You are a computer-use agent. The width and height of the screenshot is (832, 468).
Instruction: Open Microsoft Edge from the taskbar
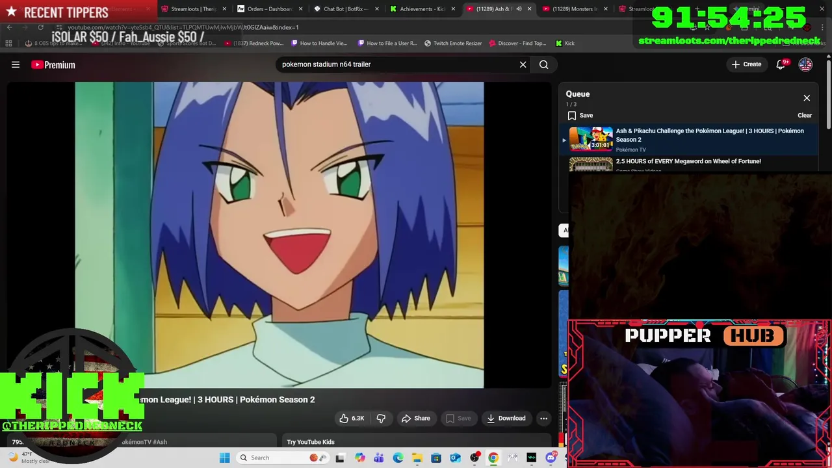tap(398, 458)
